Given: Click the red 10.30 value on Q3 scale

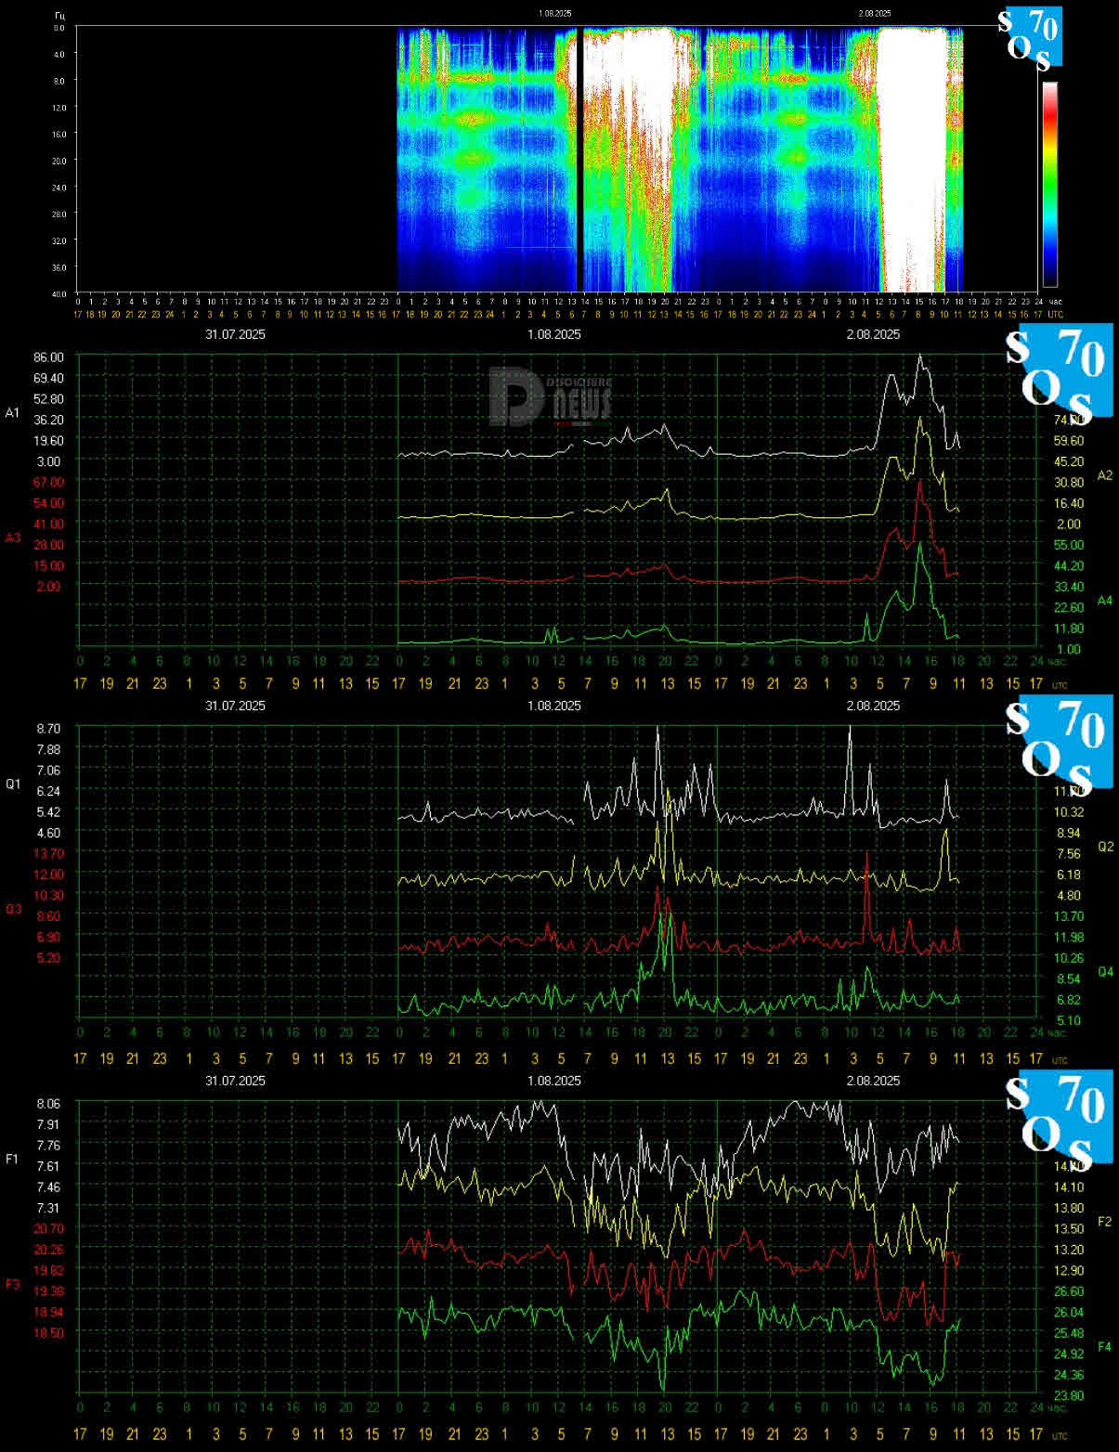Looking at the screenshot, I should point(49,895).
